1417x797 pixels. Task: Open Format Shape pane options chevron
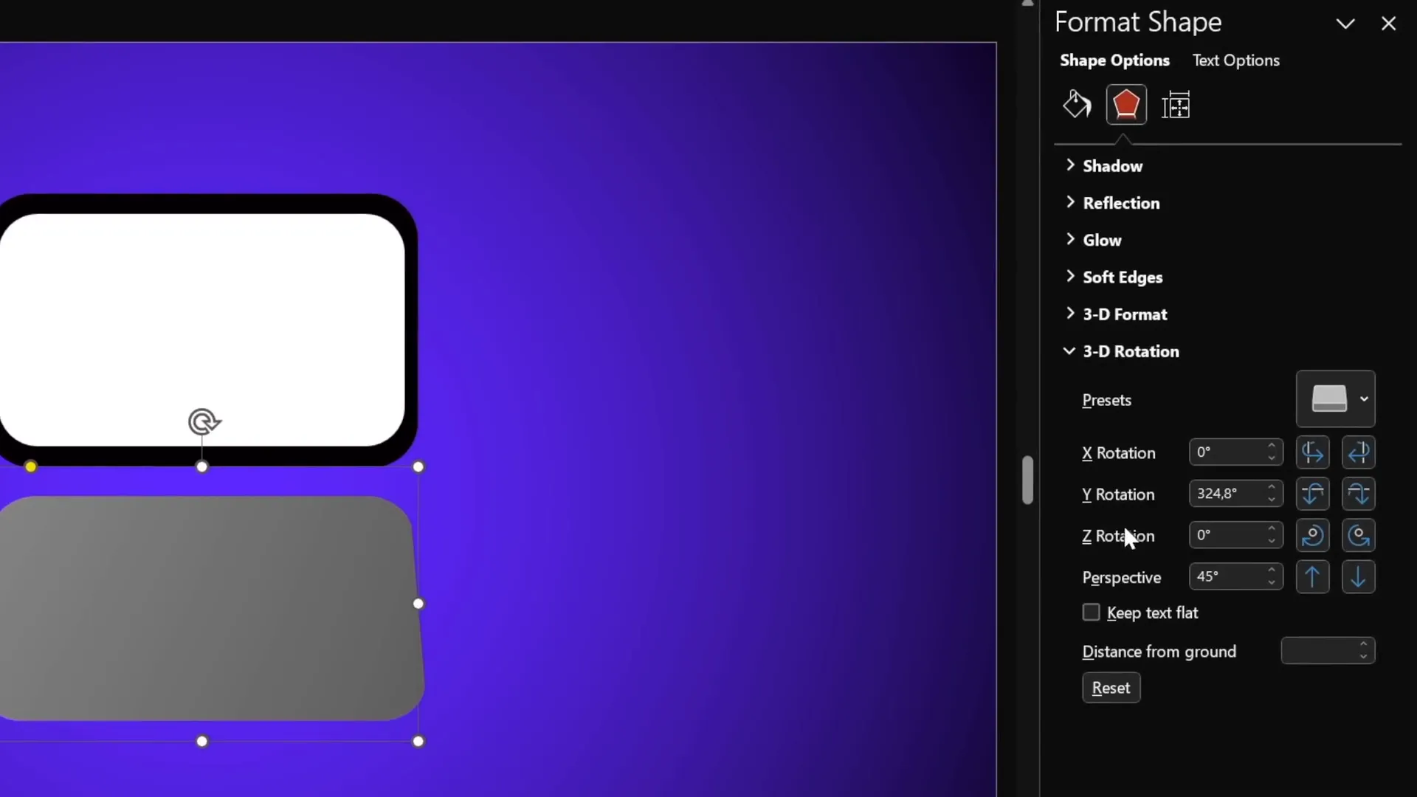(x=1345, y=24)
